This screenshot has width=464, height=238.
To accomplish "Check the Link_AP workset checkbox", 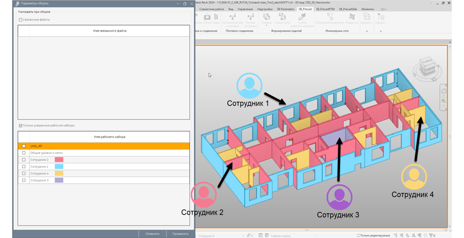I will 23,146.
